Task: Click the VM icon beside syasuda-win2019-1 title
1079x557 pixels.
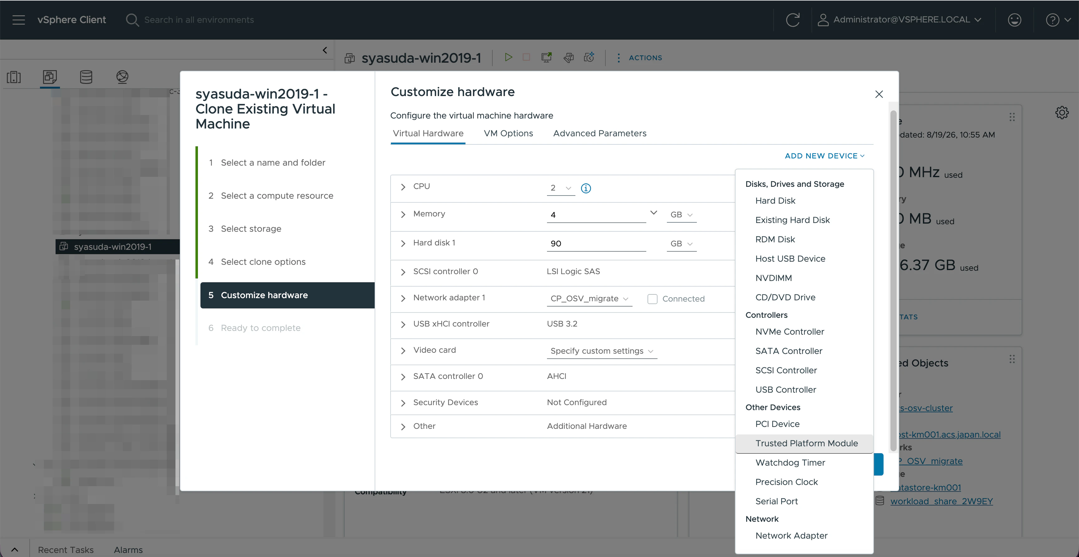Action: pyautogui.click(x=349, y=58)
